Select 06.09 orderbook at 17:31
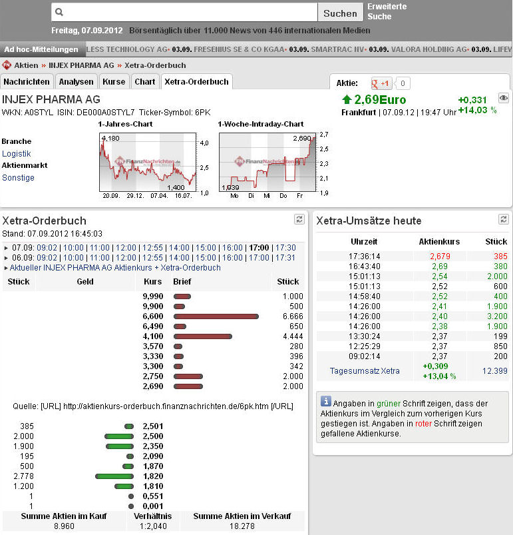This screenshot has height=535, width=513. (x=285, y=258)
